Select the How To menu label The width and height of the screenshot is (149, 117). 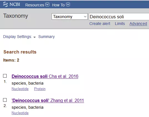coord(58,5)
